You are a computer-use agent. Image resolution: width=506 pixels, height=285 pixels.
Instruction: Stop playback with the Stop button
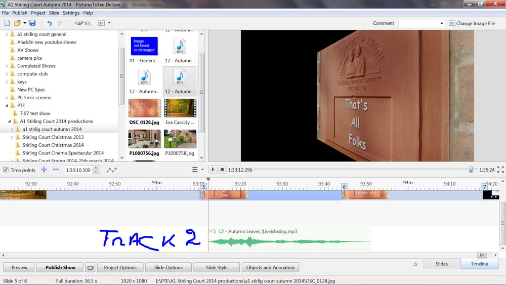tap(222, 170)
